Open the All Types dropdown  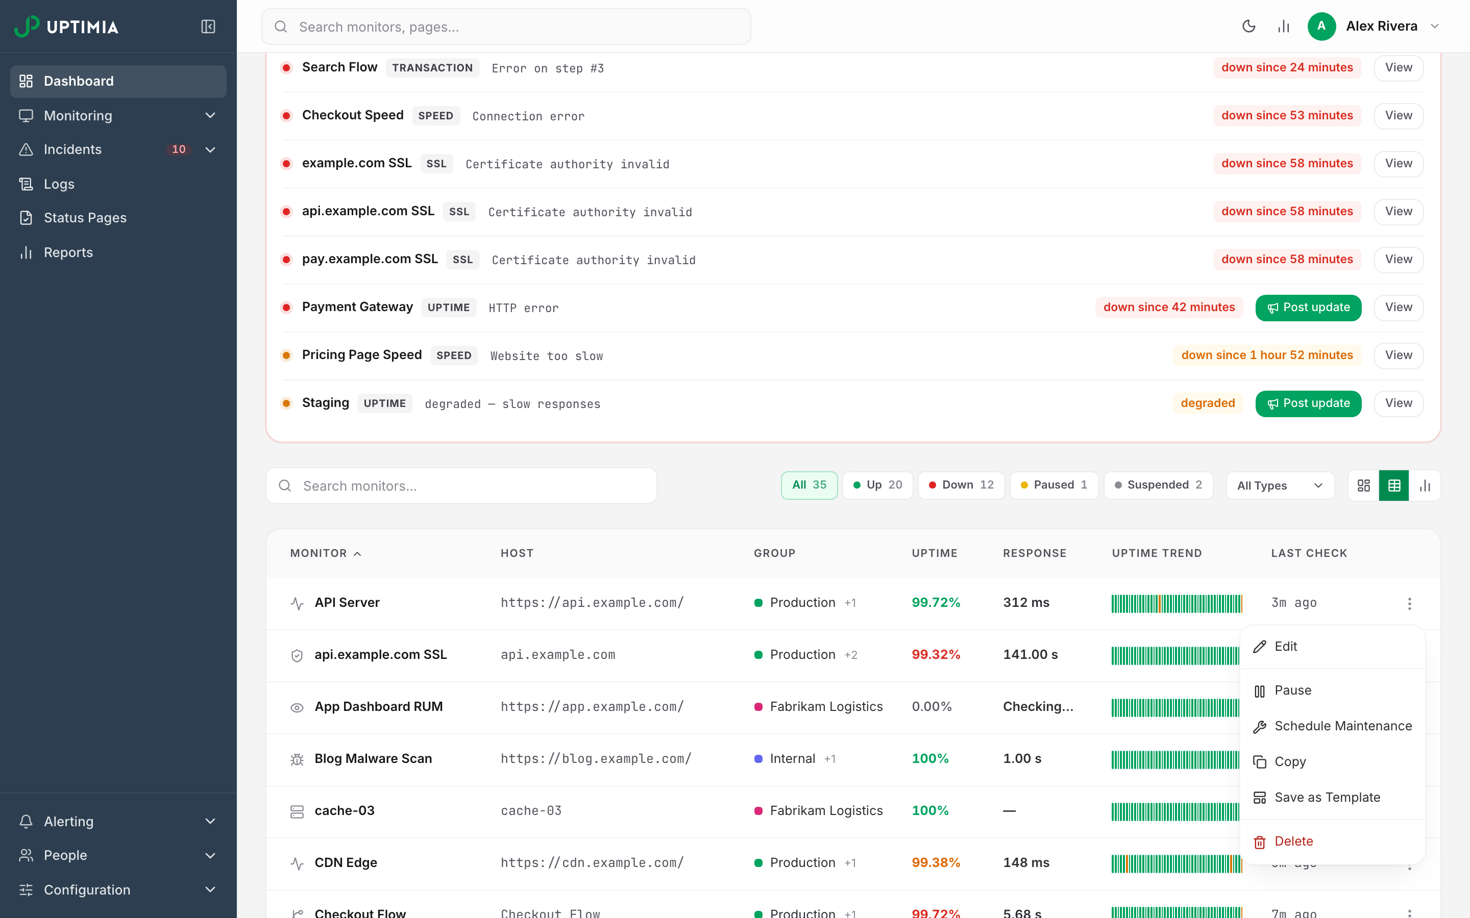tap(1280, 486)
